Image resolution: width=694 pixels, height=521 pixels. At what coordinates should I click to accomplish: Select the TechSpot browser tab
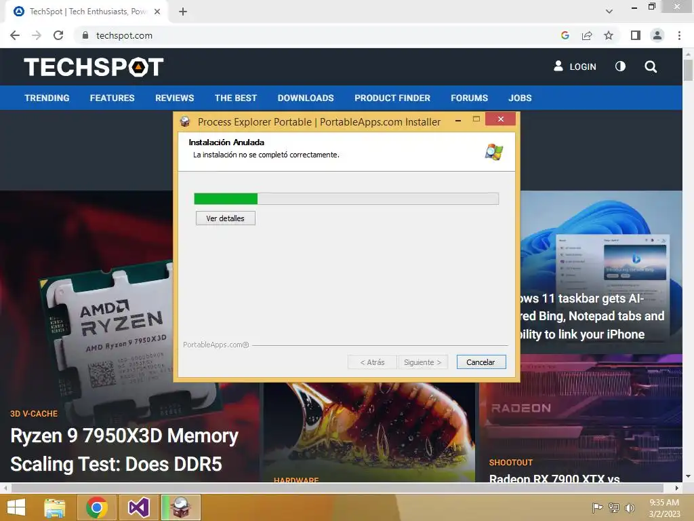(87, 12)
